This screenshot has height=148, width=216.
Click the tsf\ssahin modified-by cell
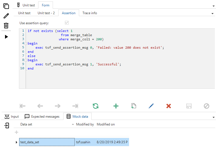point(85,142)
